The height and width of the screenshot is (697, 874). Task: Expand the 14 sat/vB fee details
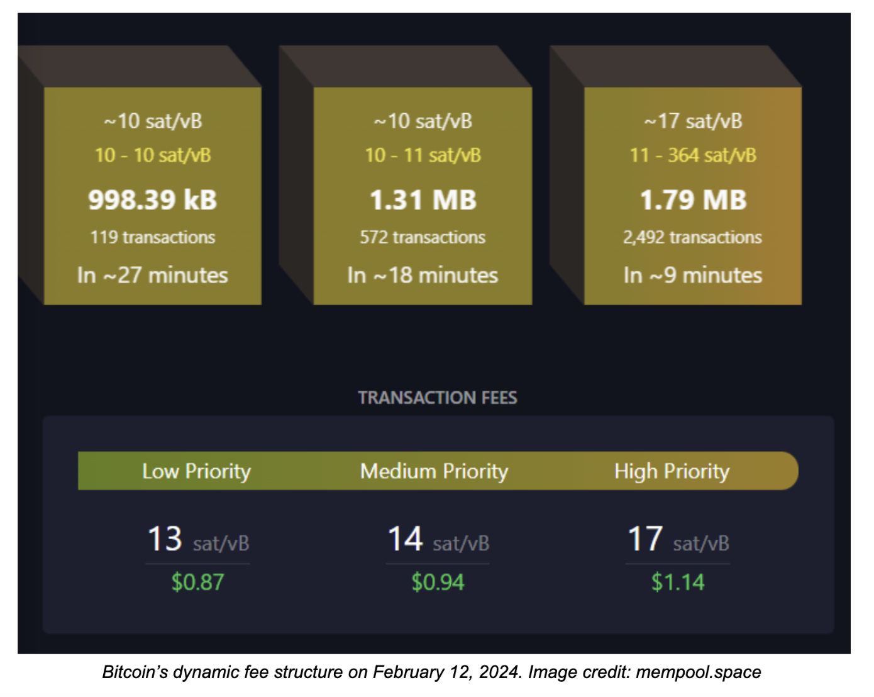point(437,540)
